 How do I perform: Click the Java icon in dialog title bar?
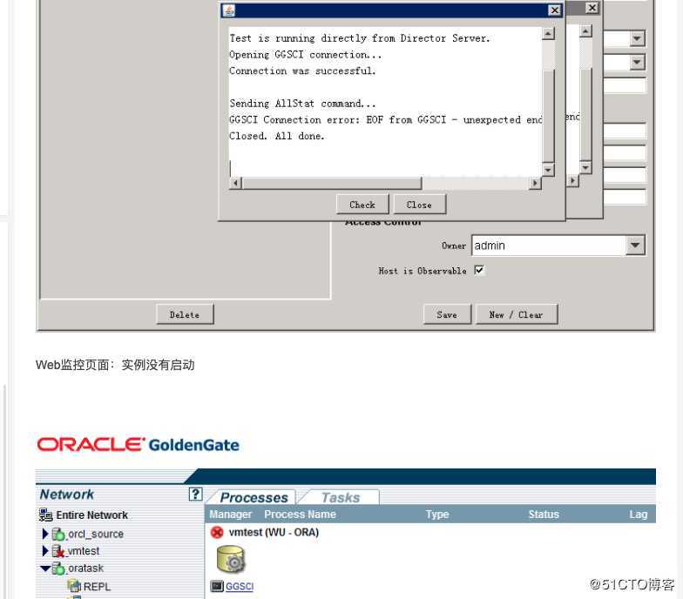228,10
